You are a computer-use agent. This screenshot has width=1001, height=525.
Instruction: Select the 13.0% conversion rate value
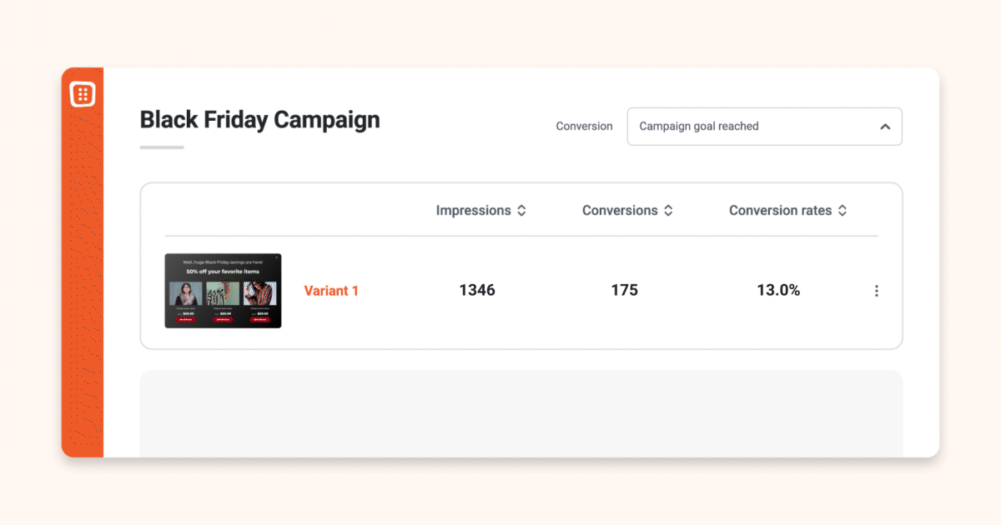pos(778,290)
